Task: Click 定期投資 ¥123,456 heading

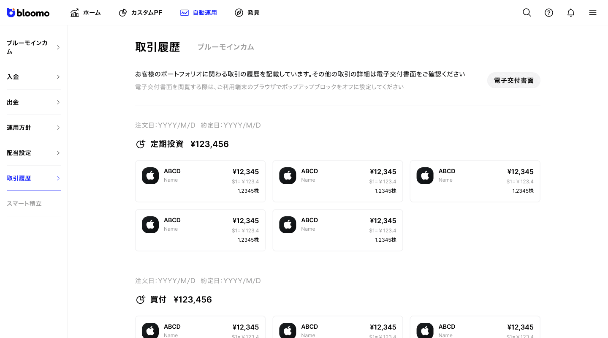Action: click(x=190, y=144)
